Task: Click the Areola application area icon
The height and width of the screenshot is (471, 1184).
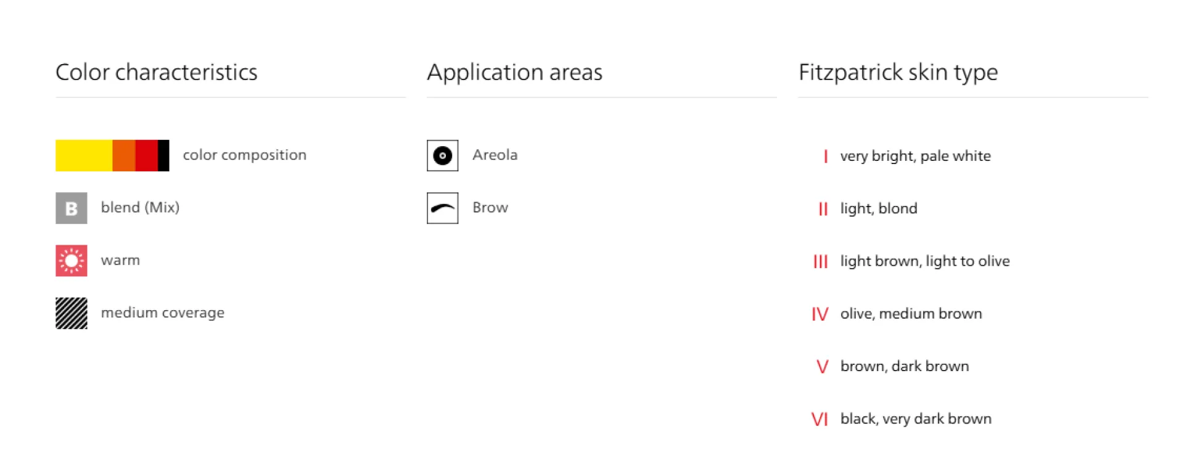Action: click(x=443, y=155)
